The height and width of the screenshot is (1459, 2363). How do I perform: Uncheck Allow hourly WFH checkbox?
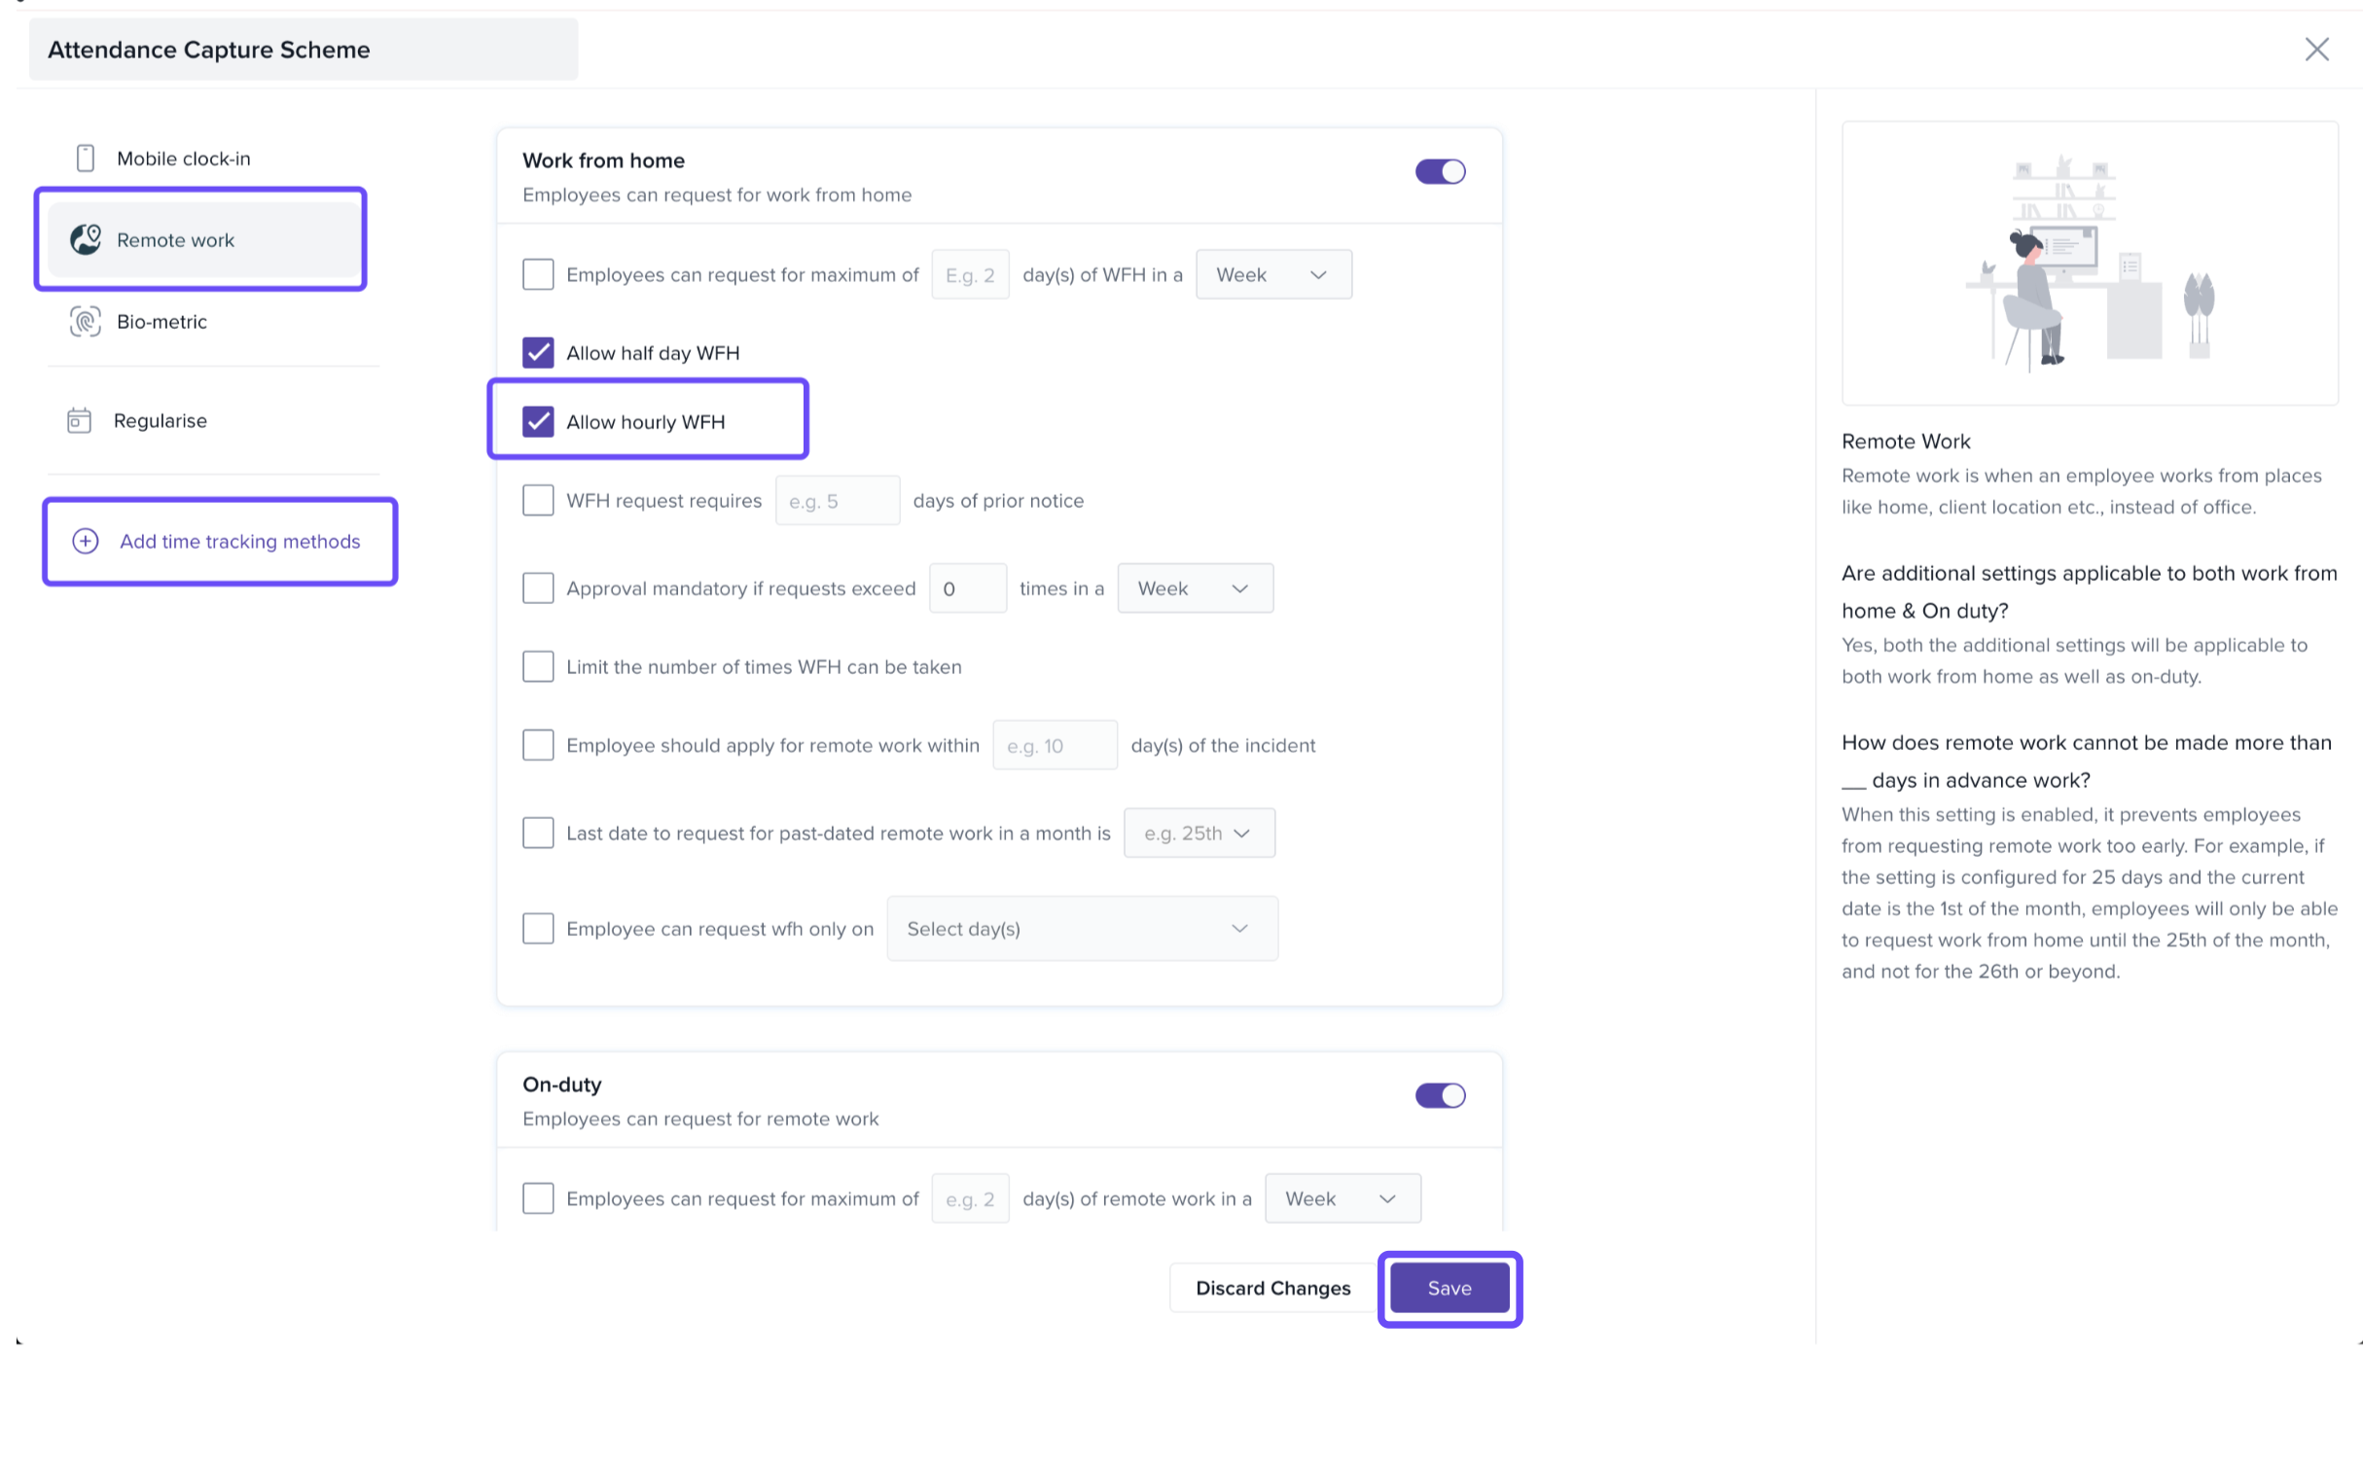pos(538,421)
